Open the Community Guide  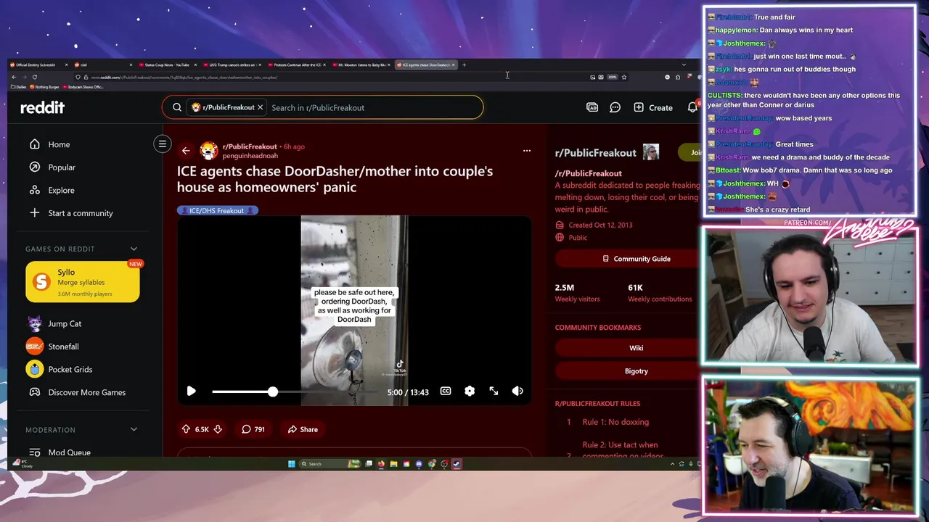click(636, 259)
